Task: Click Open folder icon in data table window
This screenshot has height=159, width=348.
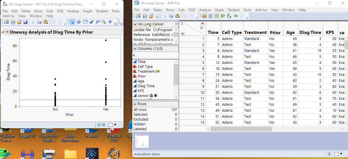Action: [x=151, y=16]
